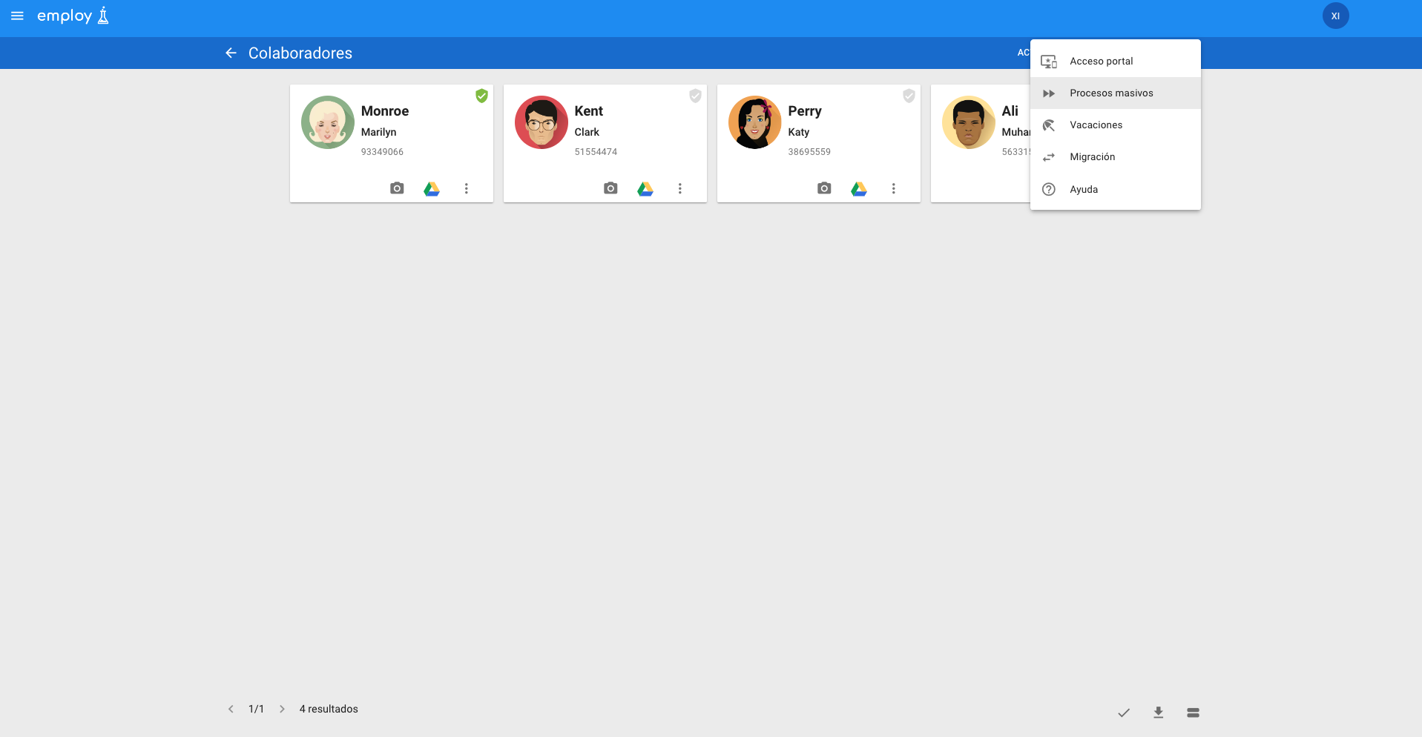Click the download icon at bottom

(x=1159, y=713)
